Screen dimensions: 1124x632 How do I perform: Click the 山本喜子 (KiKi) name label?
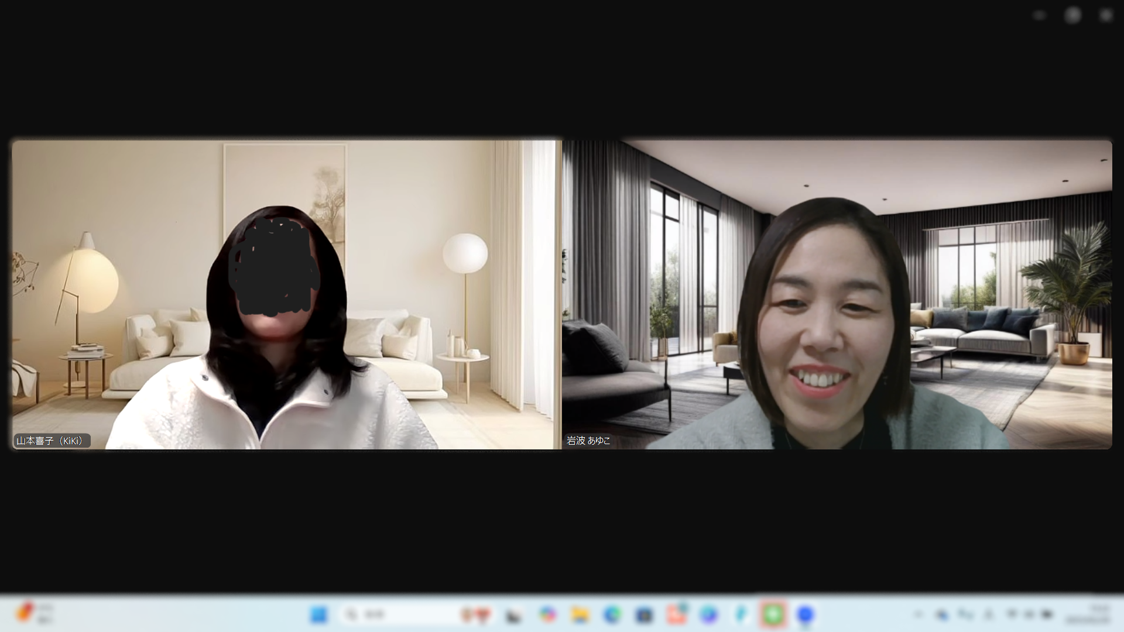tap(52, 441)
